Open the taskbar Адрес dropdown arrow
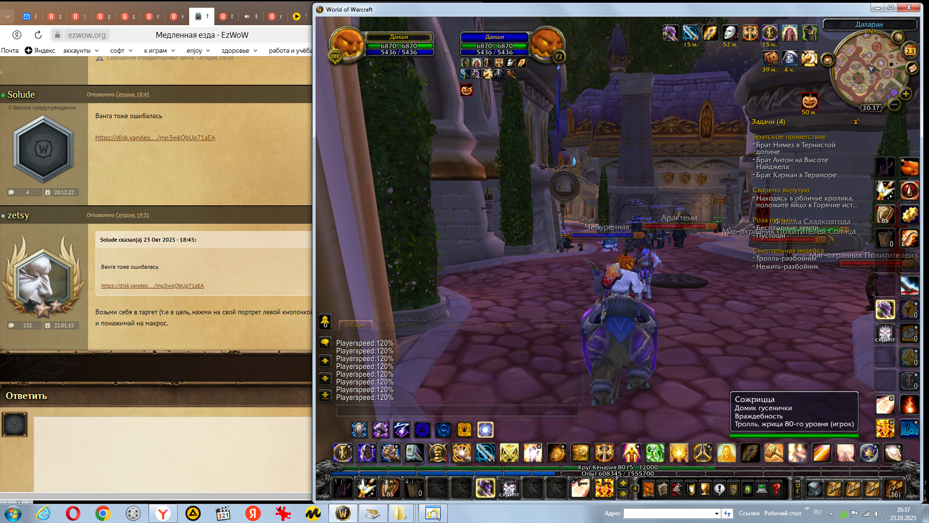 click(716, 513)
